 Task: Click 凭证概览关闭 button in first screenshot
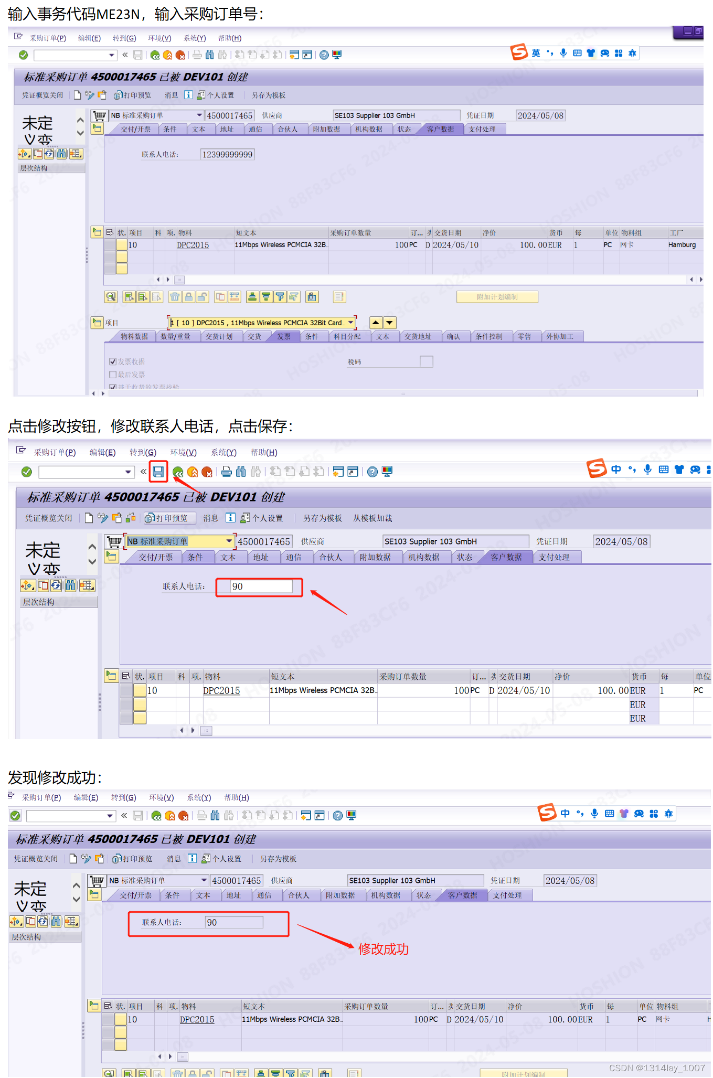tap(42, 95)
